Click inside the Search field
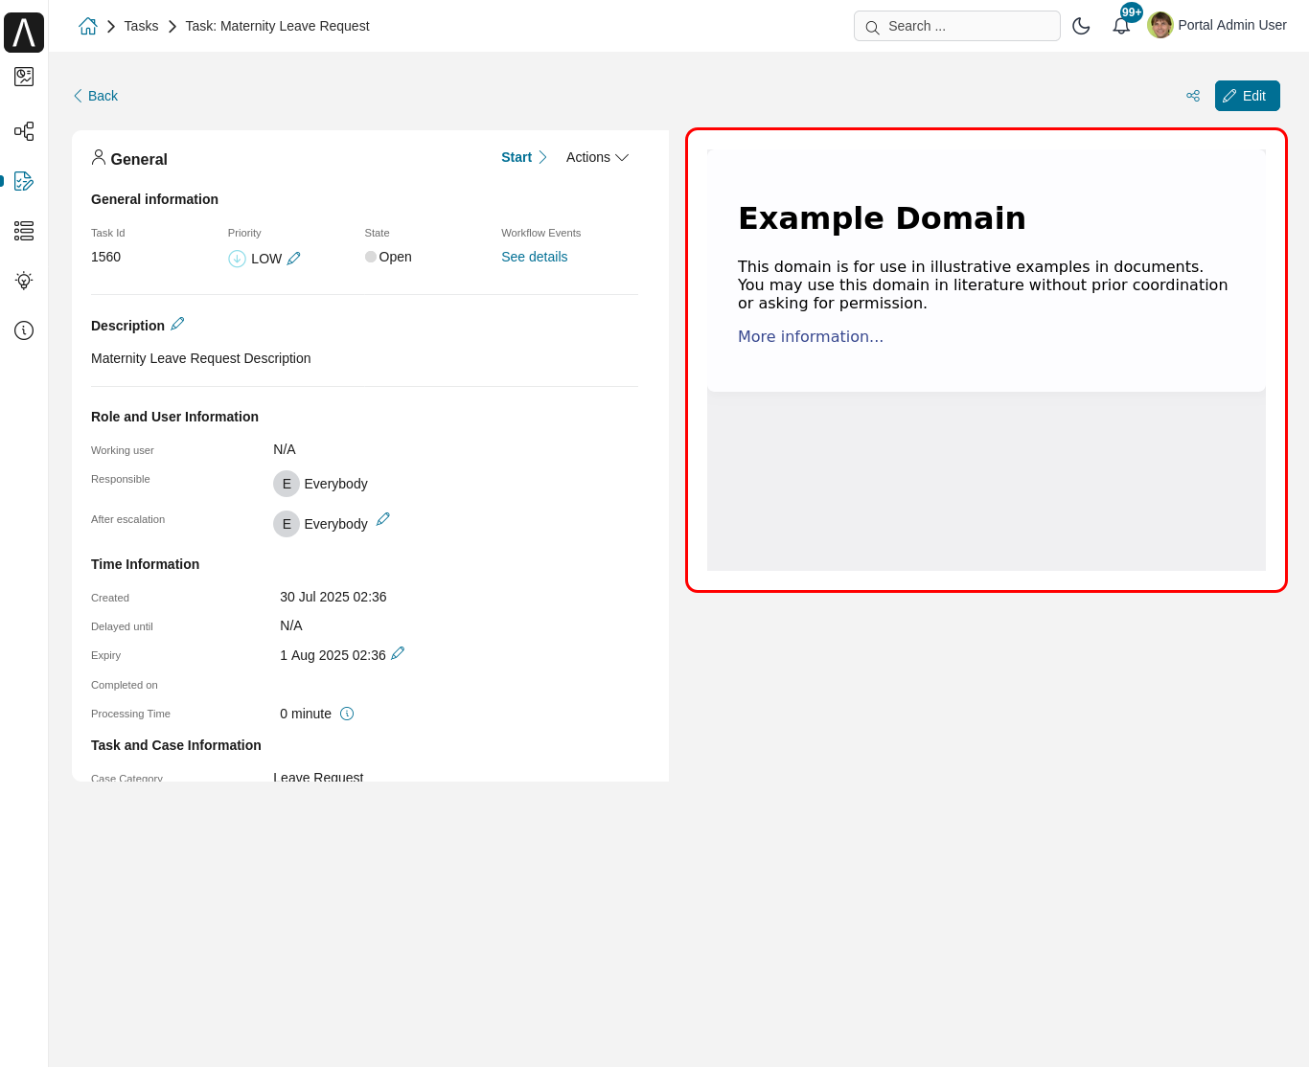Screen dimensions: 1309x1067 coord(956,26)
